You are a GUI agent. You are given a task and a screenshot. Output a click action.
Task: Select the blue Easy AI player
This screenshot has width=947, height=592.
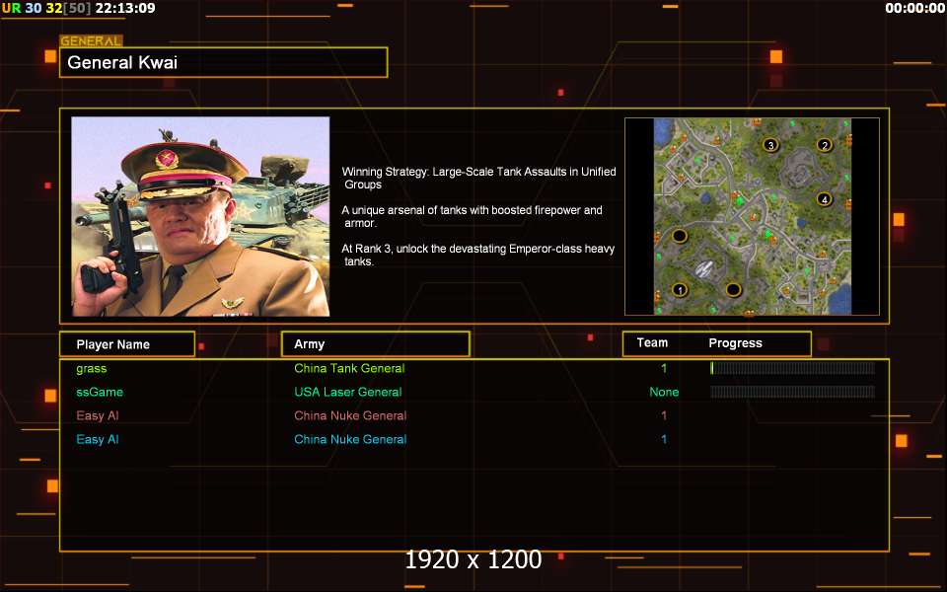pos(98,439)
